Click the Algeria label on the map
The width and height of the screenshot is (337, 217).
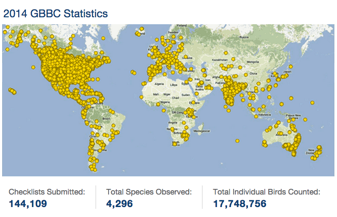click(160, 85)
